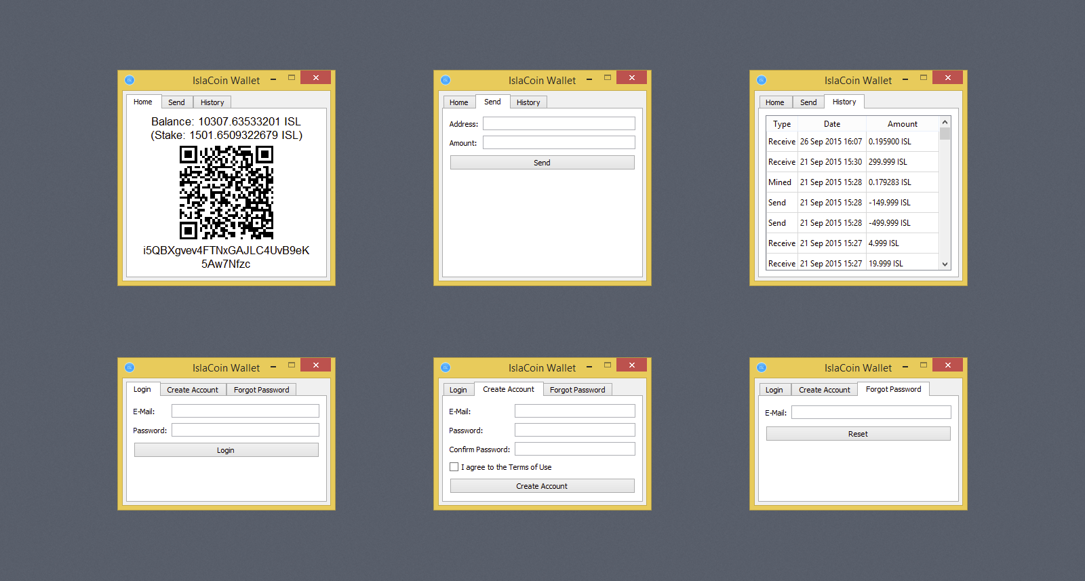This screenshot has height=581, width=1085.
Task: Click the Stake 1501.6509322679 ISL text
Action: click(226, 135)
